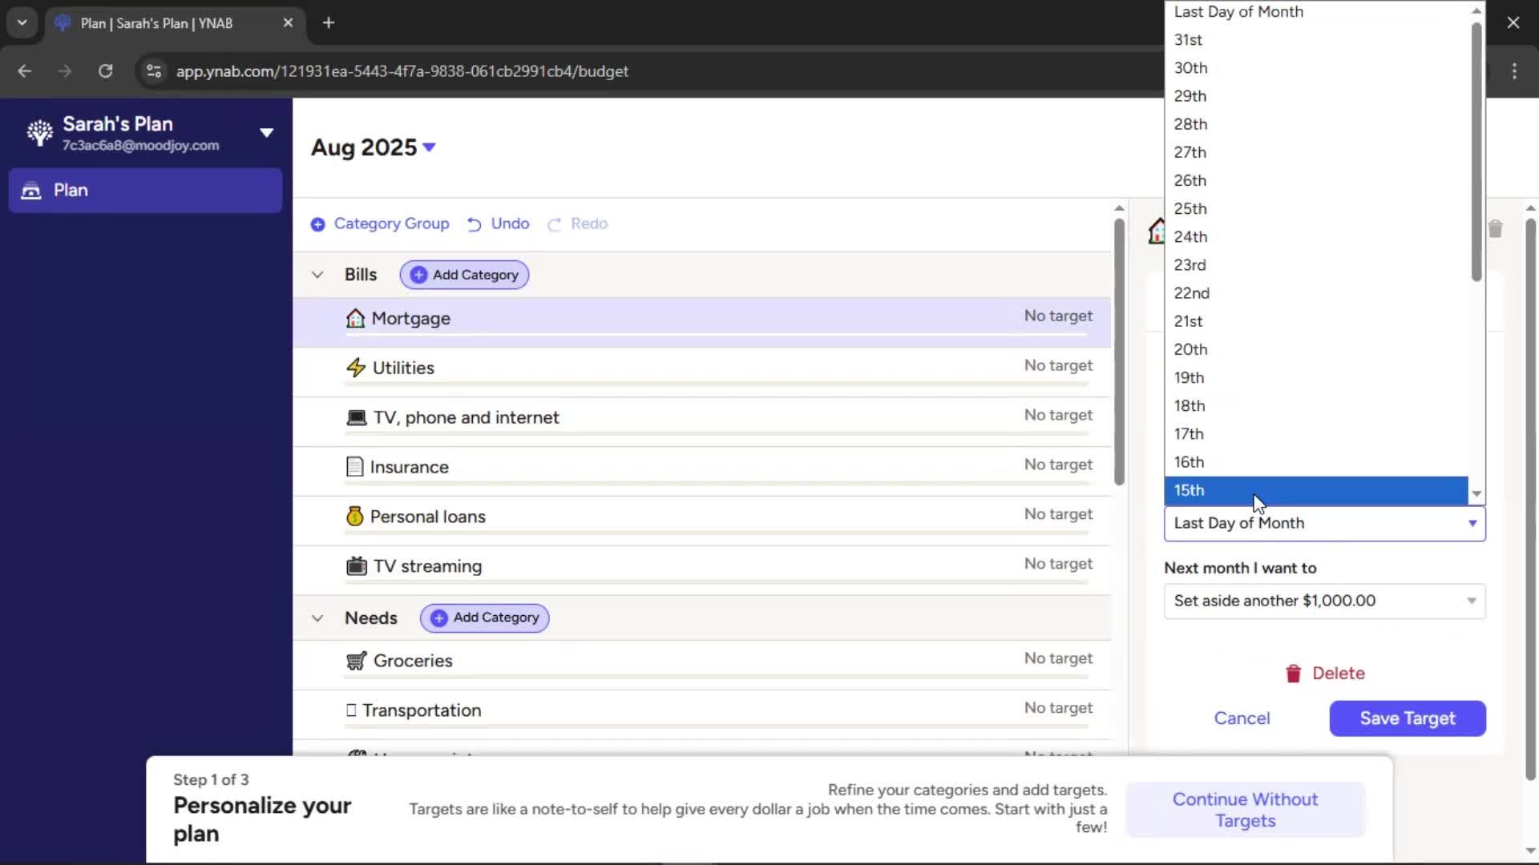Add Category to the Needs group
This screenshot has height=865, width=1539.
(x=485, y=618)
